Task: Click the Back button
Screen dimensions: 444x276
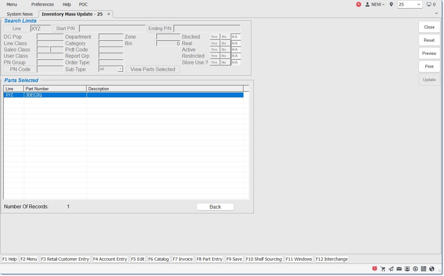Action: point(215,207)
